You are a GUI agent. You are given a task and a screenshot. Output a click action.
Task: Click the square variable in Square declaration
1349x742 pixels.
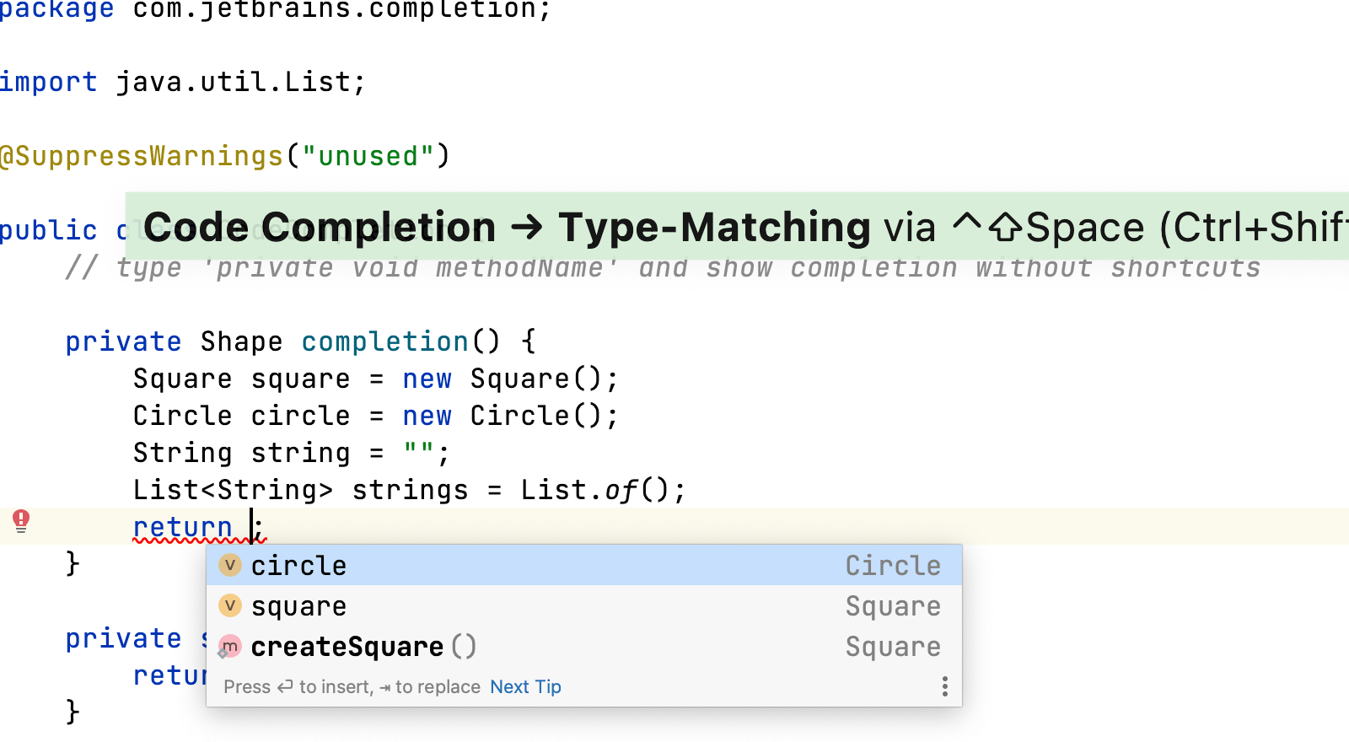[300, 379]
